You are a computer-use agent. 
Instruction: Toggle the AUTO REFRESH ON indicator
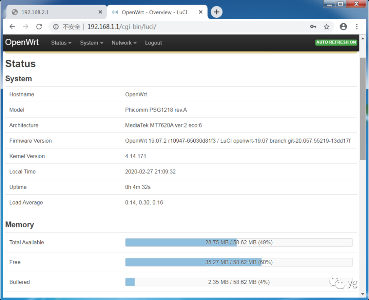[x=336, y=42]
